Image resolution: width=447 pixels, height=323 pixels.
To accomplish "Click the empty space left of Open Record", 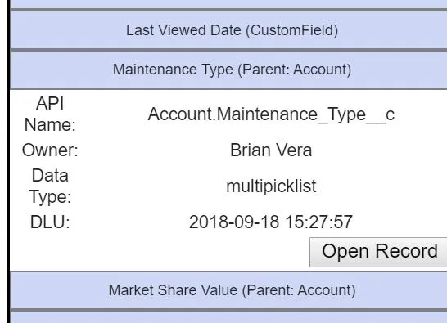I will point(160,252).
